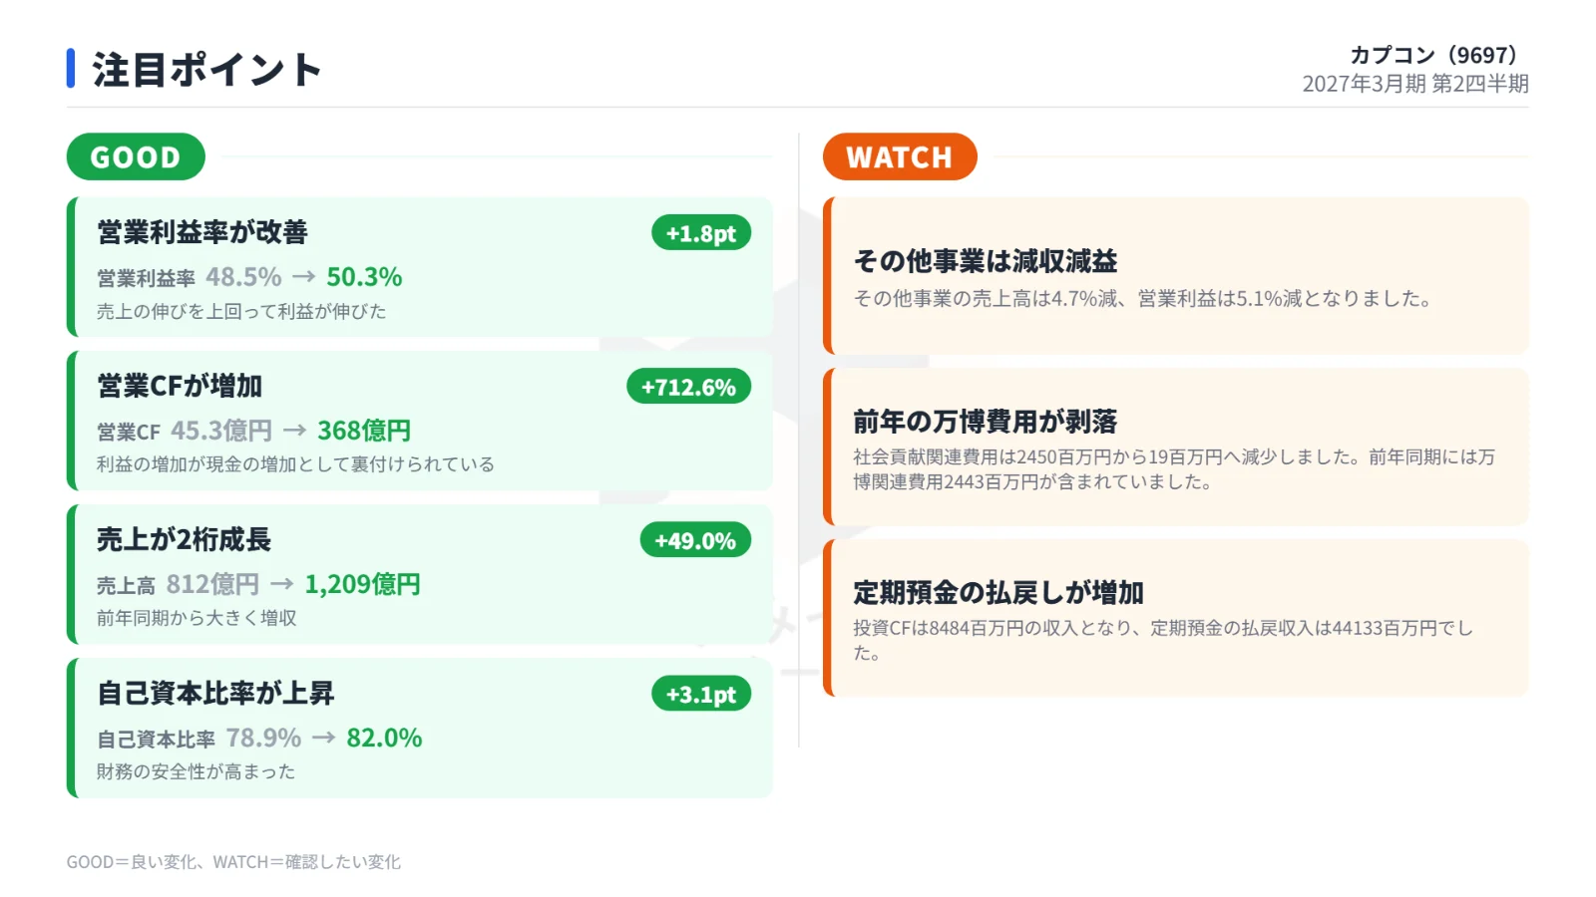1596x897 pixels.
Task: Click the heading 前年の万博費用が剥落
Action: [986, 422]
